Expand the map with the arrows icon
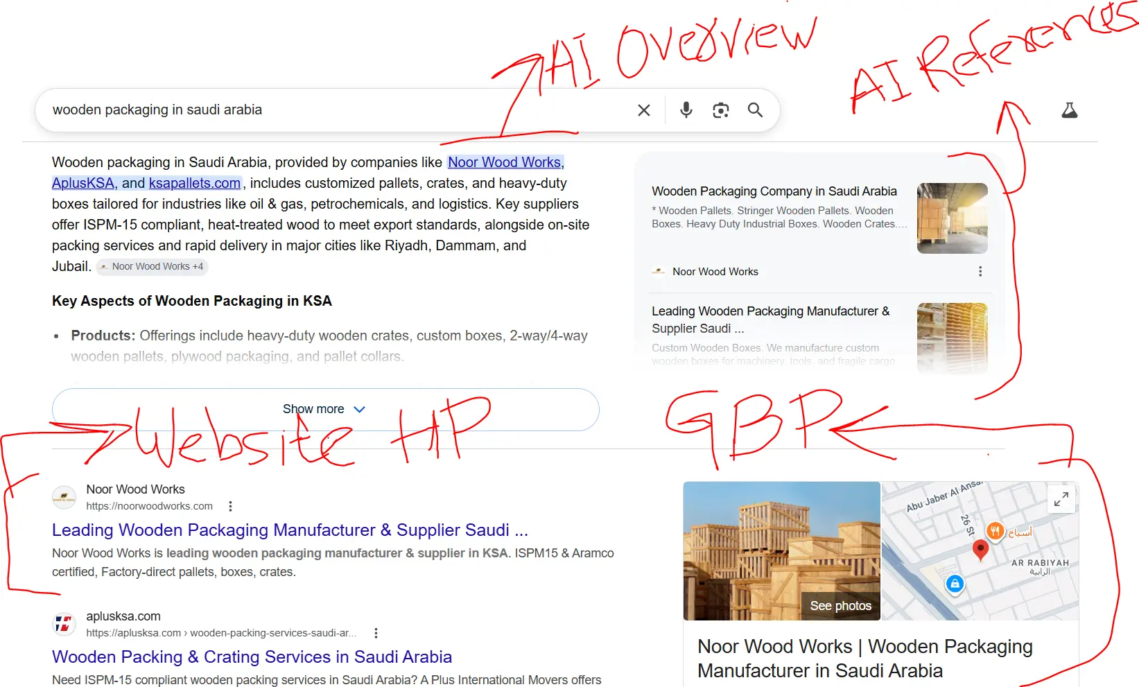The height and width of the screenshot is (687, 1139). pyautogui.click(x=1061, y=498)
